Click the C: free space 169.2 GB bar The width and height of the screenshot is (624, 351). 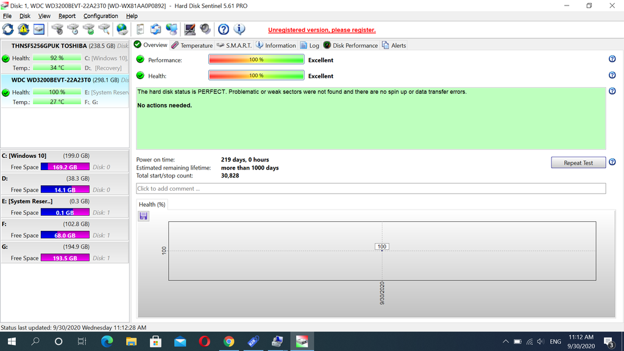click(65, 167)
